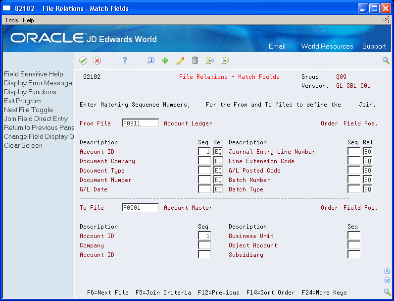Click Rel field for Document Company
394x301 pixels.
coord(218,161)
